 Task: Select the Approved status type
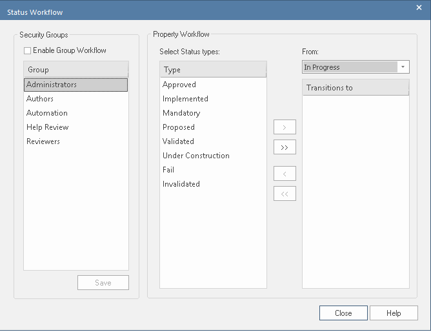[x=179, y=85]
